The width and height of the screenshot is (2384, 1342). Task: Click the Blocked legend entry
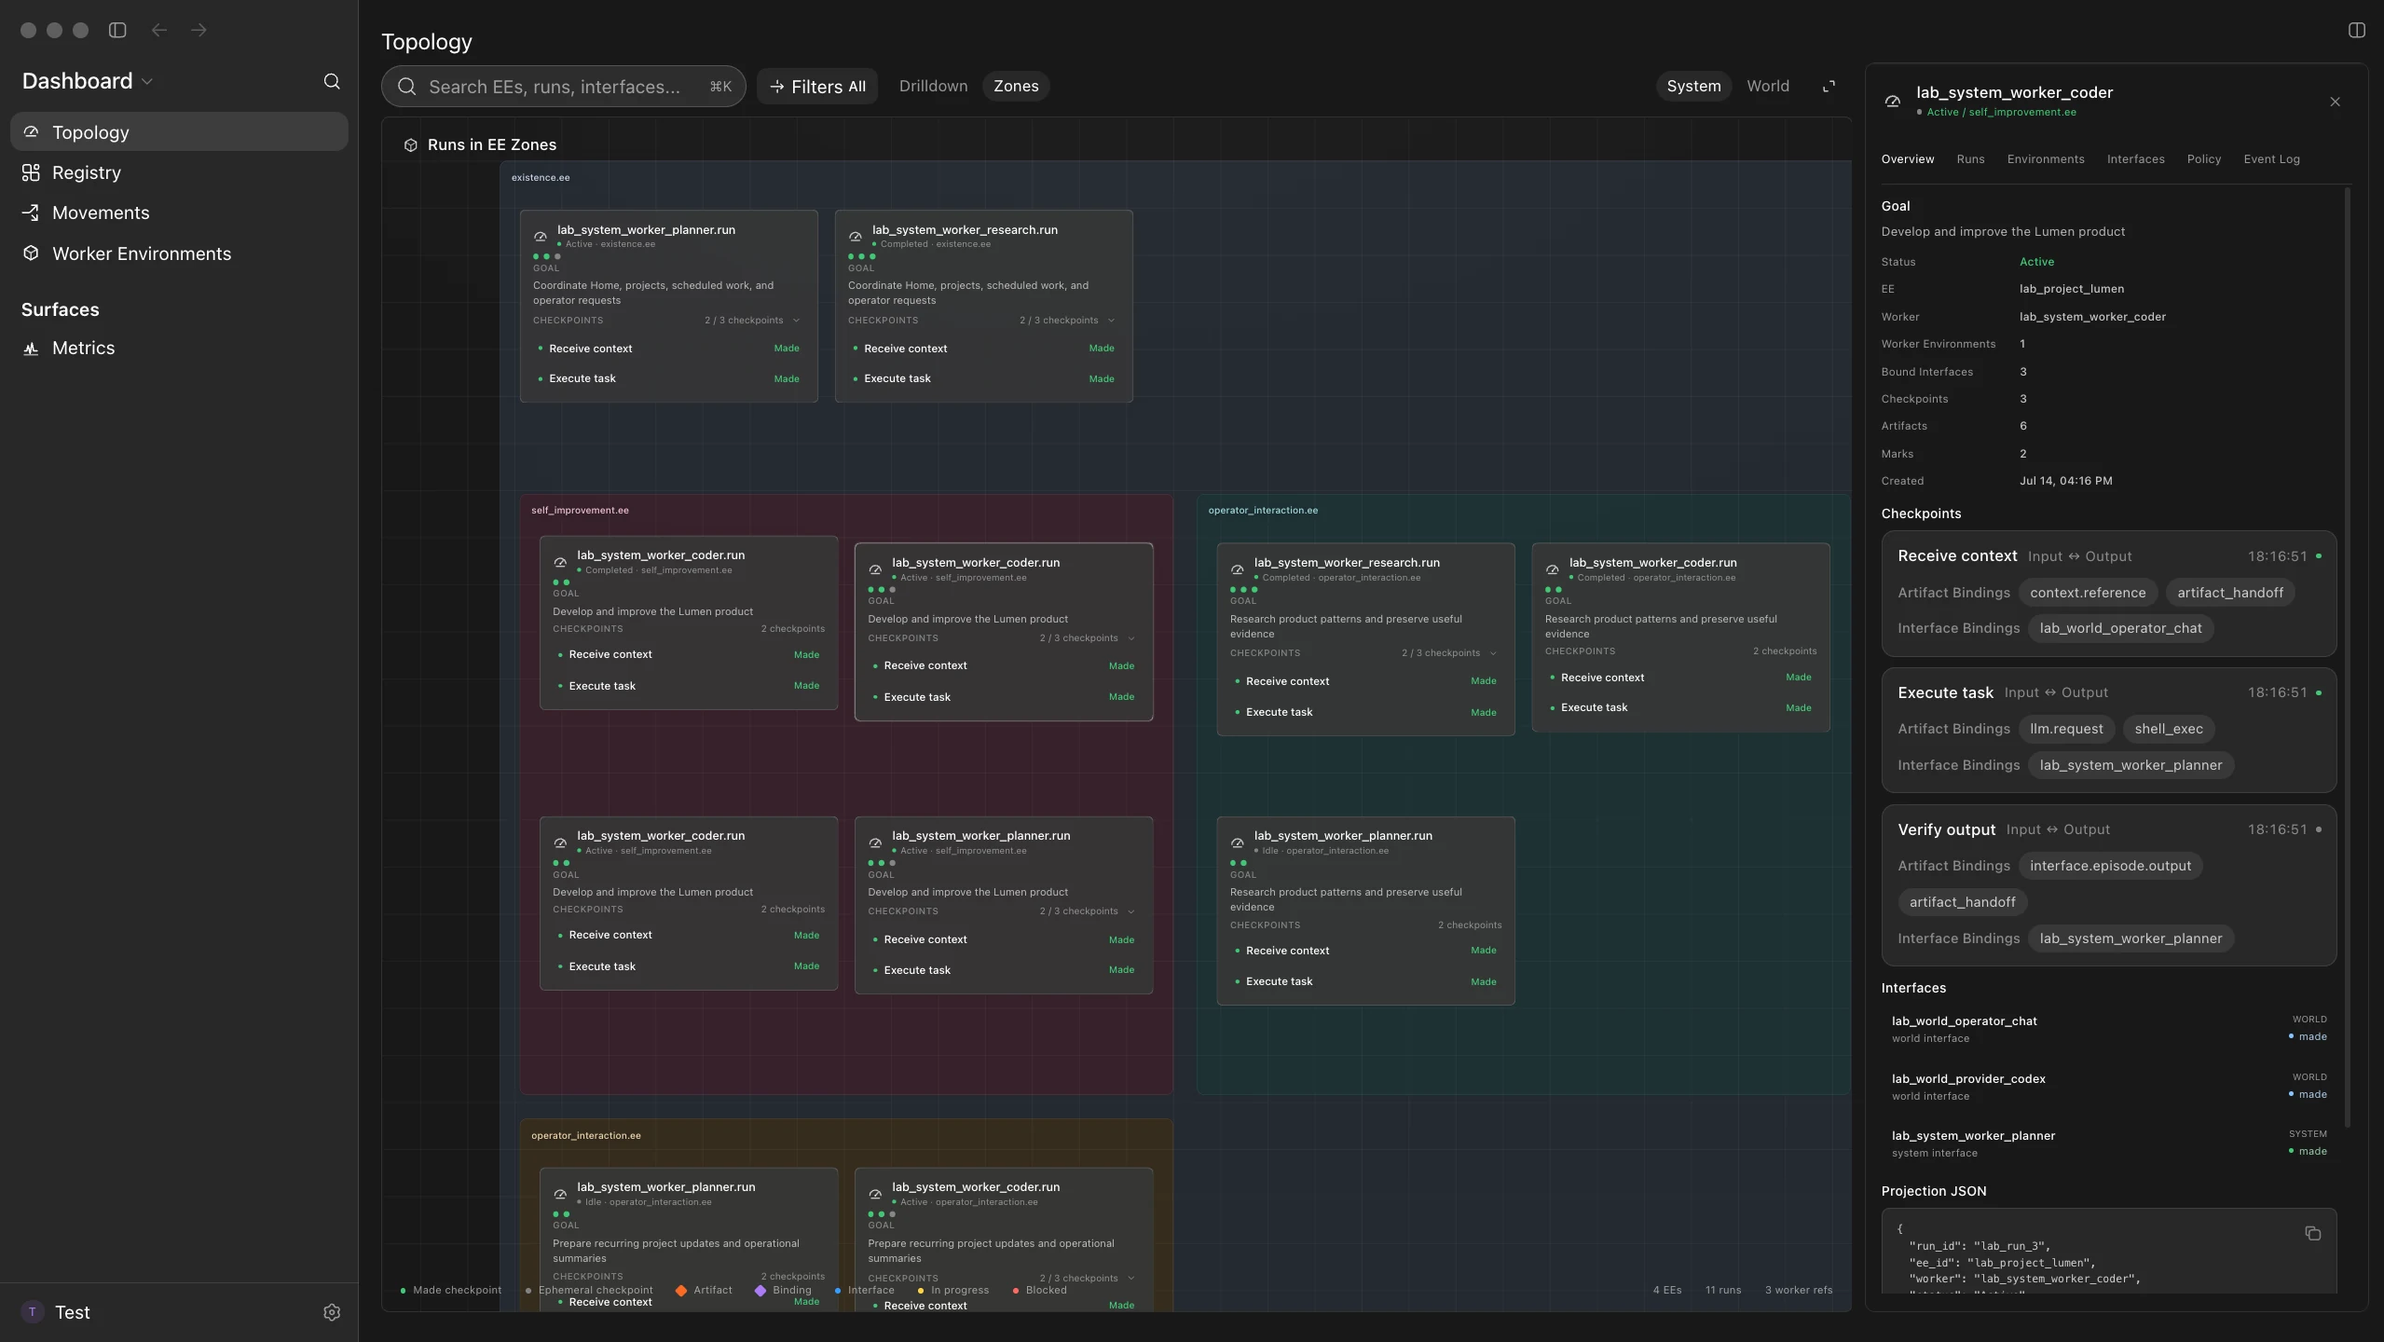click(1039, 1291)
